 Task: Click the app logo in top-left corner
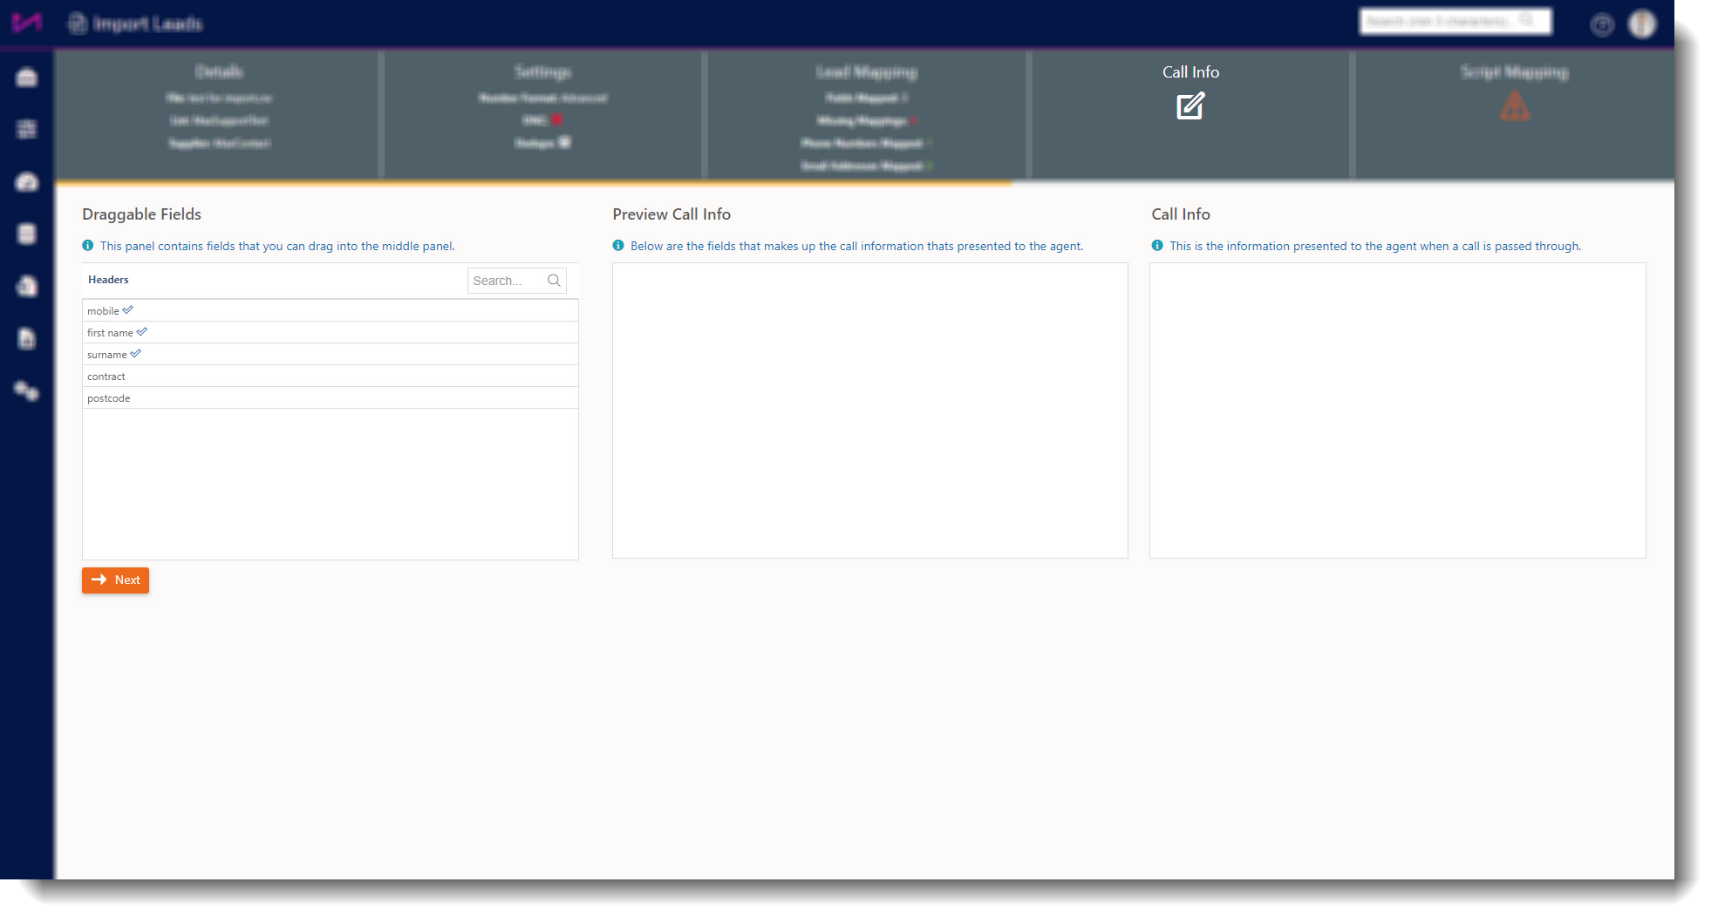pos(27,23)
